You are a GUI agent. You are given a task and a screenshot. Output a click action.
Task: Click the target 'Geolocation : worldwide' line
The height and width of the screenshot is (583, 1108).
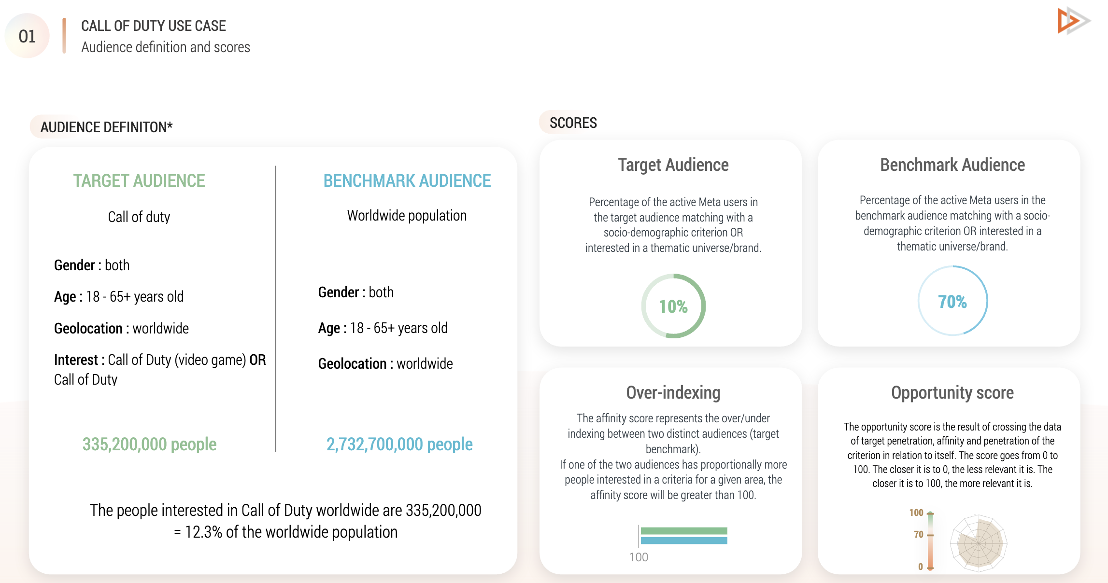[121, 328]
